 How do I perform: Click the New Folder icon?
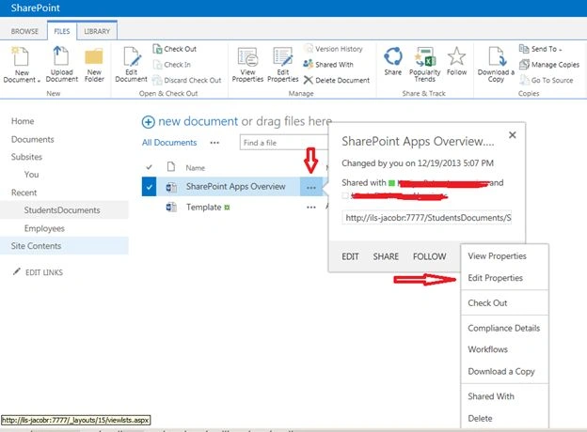94,56
